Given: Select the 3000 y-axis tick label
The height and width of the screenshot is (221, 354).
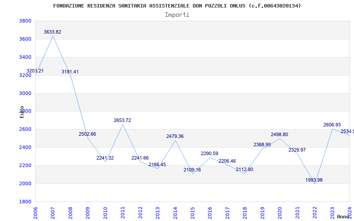Looking at the screenshot, I should (25, 93).
